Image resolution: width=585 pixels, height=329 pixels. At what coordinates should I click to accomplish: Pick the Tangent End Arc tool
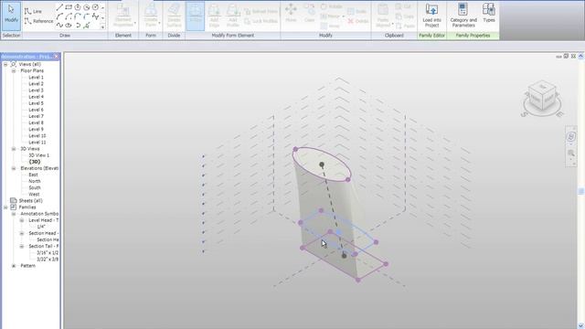pyautogui.click(x=78, y=16)
